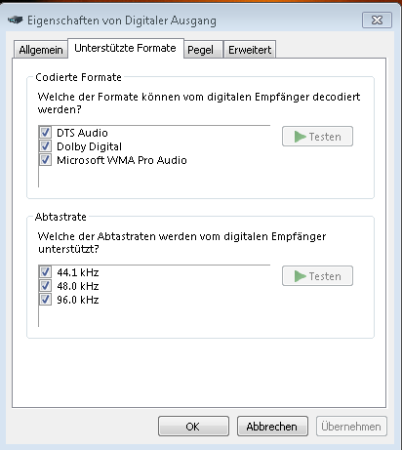The width and height of the screenshot is (402, 450).
Task: Go to the Erweitert tab
Action: pyautogui.click(x=250, y=50)
